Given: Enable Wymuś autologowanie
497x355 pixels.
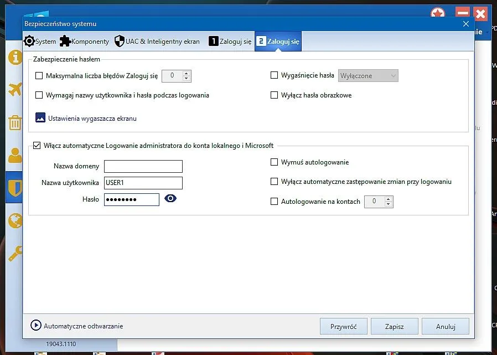Looking at the screenshot, I should coord(274,162).
